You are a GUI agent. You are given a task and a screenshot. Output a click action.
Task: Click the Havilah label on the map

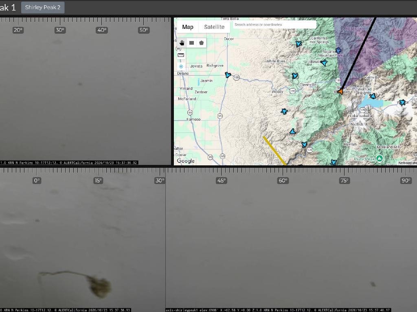pos(350,144)
